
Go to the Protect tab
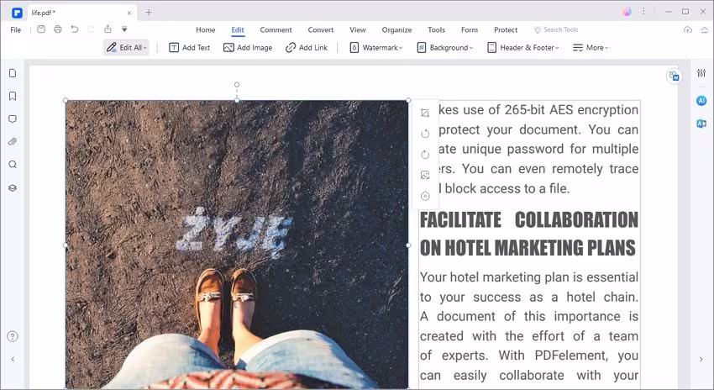click(506, 29)
